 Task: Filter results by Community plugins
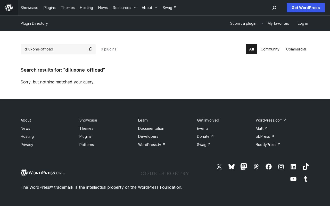270,49
